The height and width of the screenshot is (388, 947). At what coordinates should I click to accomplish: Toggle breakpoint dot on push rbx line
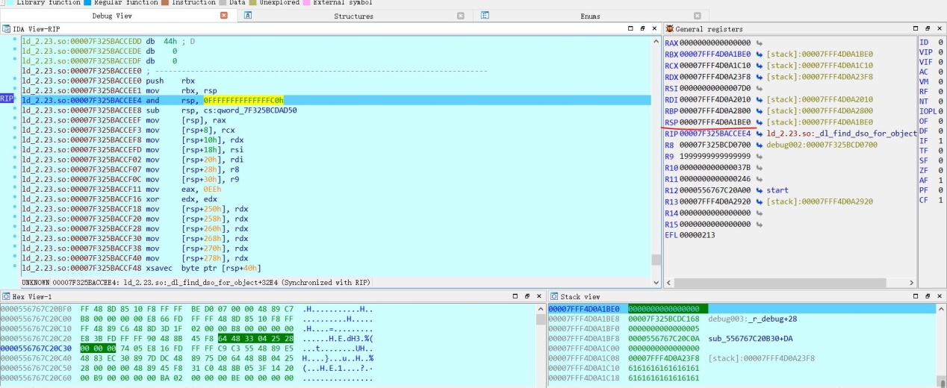tap(15, 79)
